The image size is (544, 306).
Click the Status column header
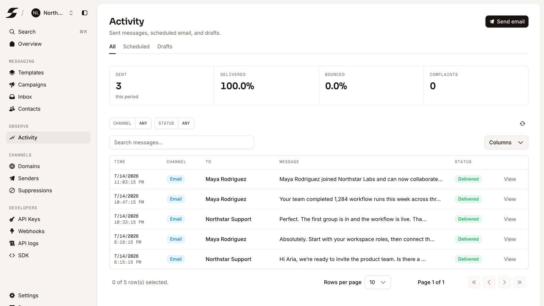pos(463,162)
